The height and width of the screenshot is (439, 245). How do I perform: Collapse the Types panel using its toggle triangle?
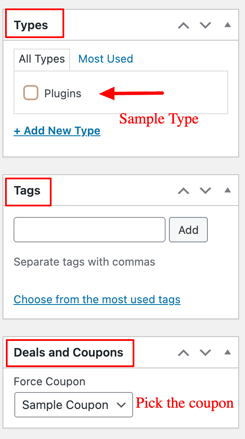(x=227, y=25)
